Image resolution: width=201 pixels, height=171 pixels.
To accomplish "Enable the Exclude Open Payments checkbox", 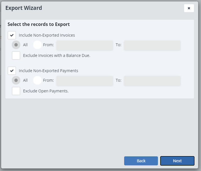I will [16, 91].
